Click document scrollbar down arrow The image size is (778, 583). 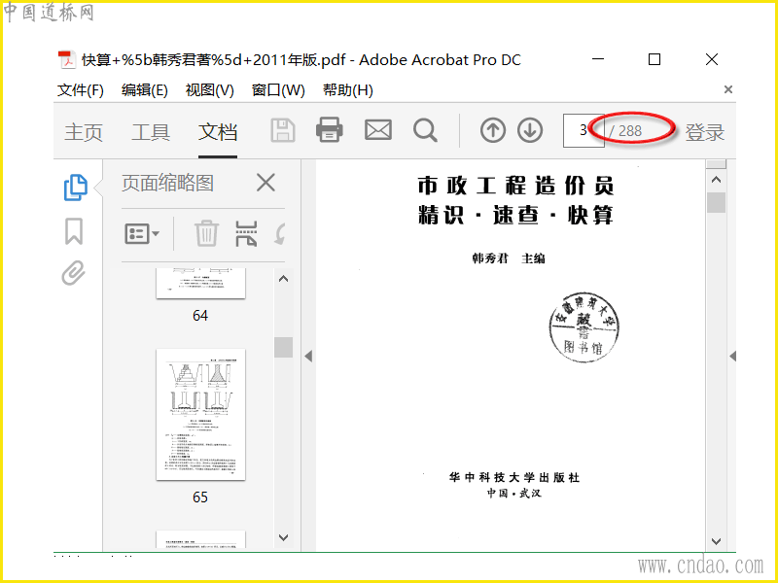[716, 541]
